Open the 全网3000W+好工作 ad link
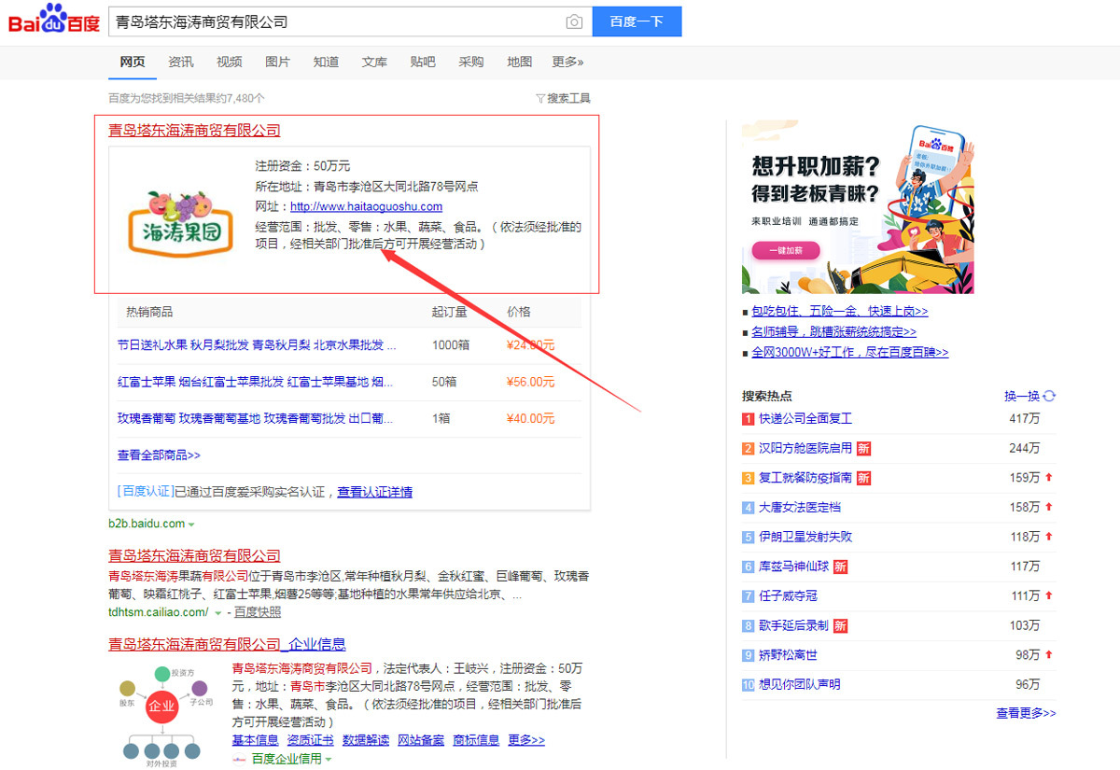 [x=850, y=353]
